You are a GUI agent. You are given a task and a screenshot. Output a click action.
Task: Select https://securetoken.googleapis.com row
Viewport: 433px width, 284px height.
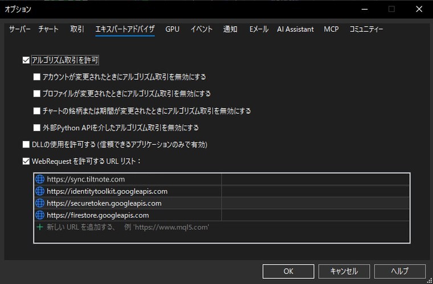click(x=222, y=203)
